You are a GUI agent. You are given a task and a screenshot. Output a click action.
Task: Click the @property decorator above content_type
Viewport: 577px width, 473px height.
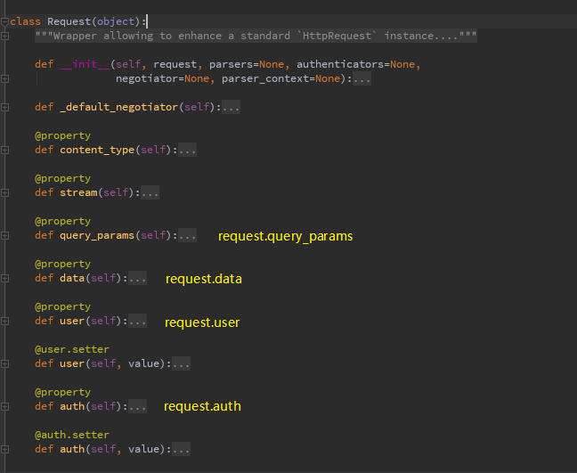point(62,135)
